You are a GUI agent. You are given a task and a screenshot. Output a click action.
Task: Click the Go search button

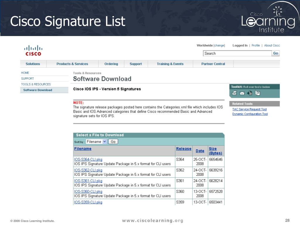pos(275,53)
